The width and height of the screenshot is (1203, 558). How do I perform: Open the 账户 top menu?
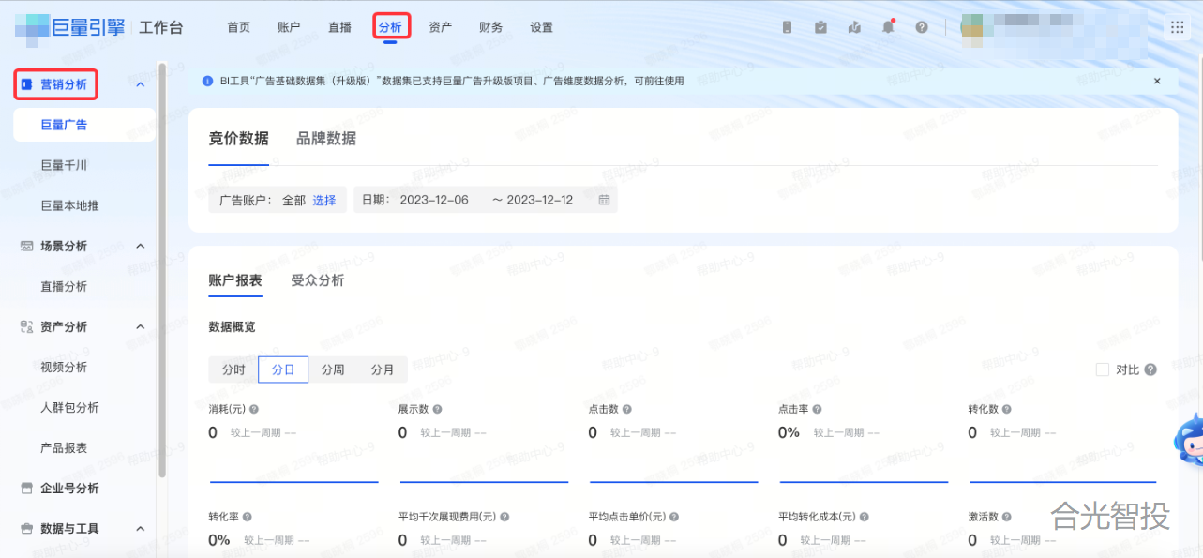[290, 27]
